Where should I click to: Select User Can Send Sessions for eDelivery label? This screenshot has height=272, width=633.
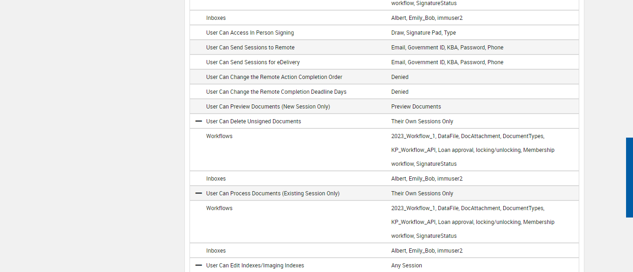click(x=253, y=62)
